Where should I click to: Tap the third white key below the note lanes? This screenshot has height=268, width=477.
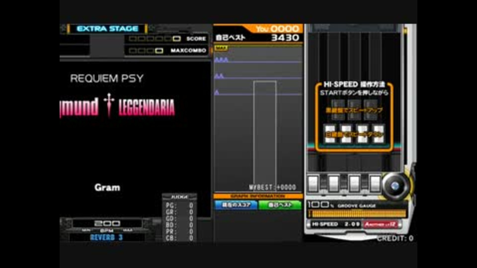click(354, 184)
